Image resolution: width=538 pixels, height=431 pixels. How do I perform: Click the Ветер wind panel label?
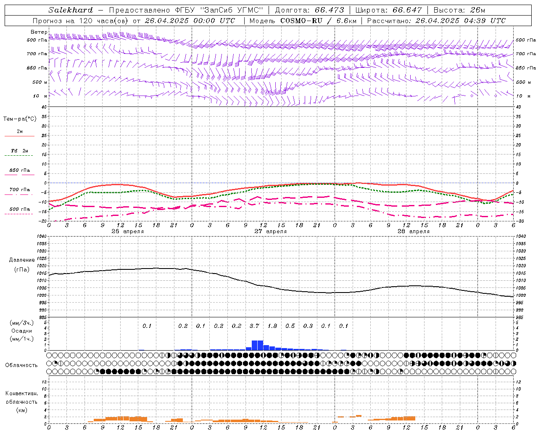39,32
